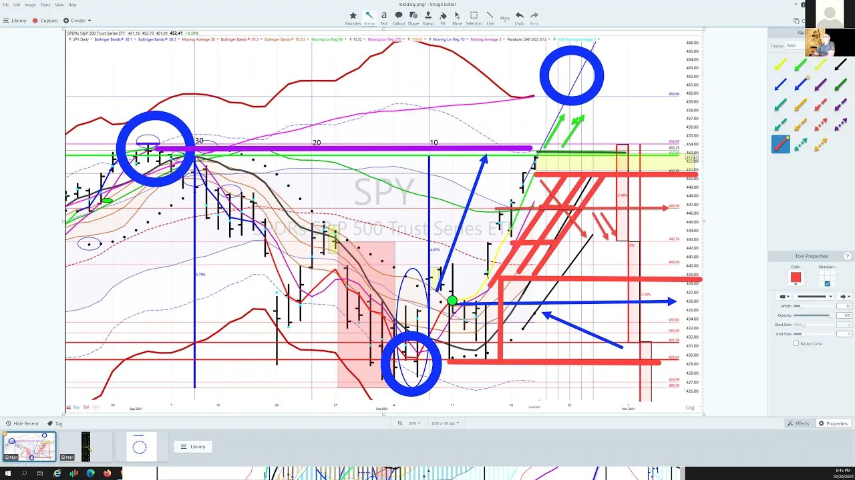
Task: Click the red Capture button
Action: pyautogui.click(x=45, y=21)
